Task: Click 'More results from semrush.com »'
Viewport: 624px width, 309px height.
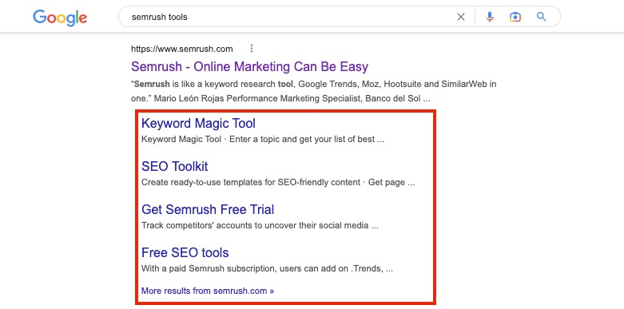Action: 208,291
